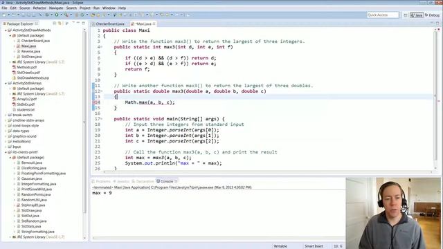
Task: Click the Debug bug toolbar icon
Action: (x=47, y=15)
